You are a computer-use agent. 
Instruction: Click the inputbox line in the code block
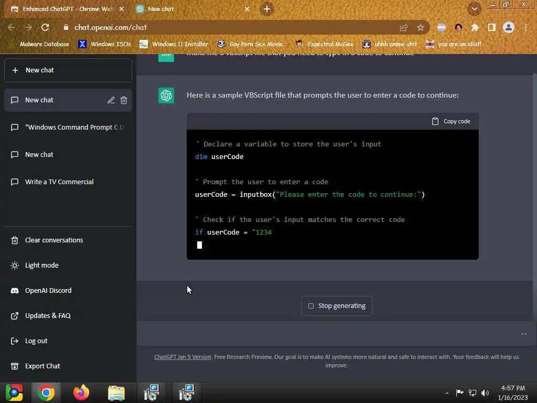[x=310, y=195]
